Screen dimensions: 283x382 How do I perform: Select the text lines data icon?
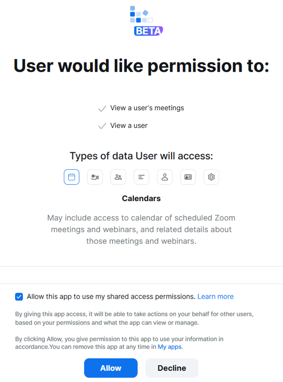(142, 177)
